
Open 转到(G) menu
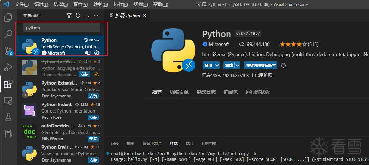click(101, 4)
